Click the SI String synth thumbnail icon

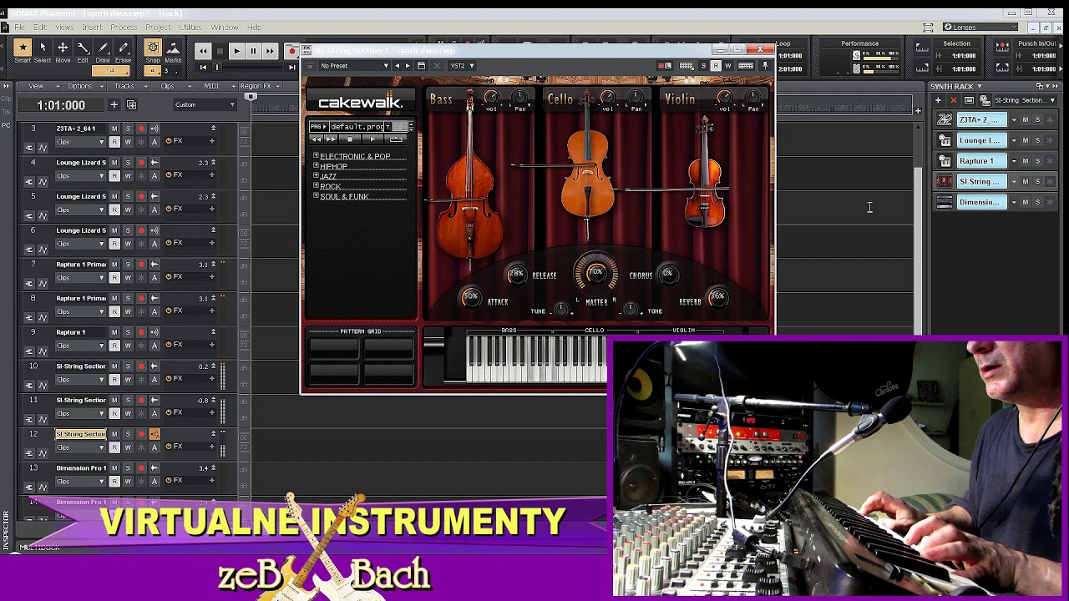[x=945, y=181]
